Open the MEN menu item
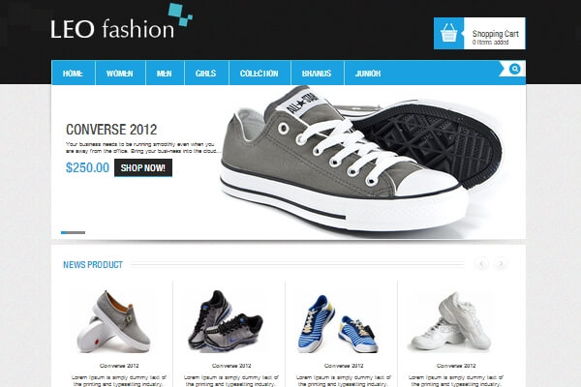 point(165,74)
